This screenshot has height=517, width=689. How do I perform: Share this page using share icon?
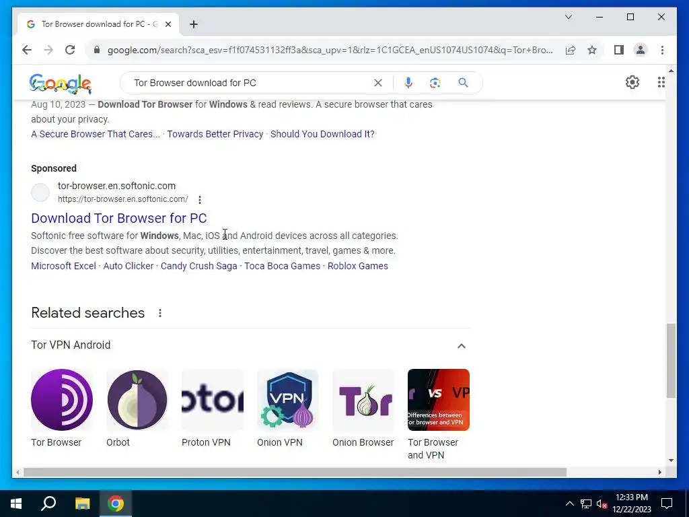click(x=571, y=50)
